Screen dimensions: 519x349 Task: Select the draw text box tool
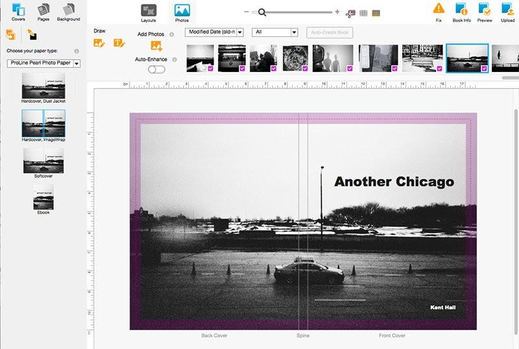pyautogui.click(x=119, y=43)
